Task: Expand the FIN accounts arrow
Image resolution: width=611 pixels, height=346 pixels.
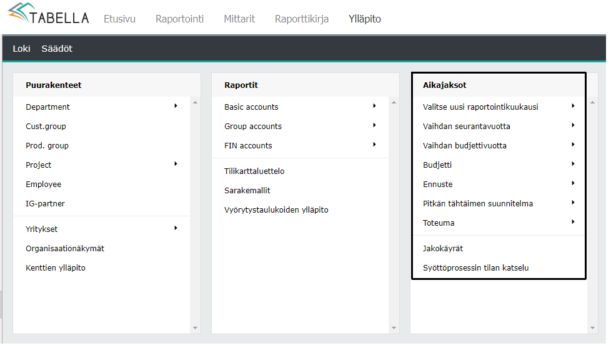Action: 374,145
